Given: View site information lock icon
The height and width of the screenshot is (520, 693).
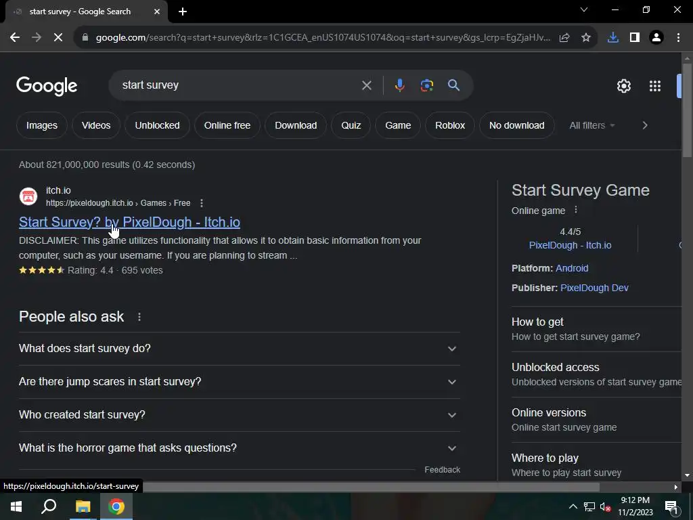Looking at the screenshot, I should [x=85, y=38].
